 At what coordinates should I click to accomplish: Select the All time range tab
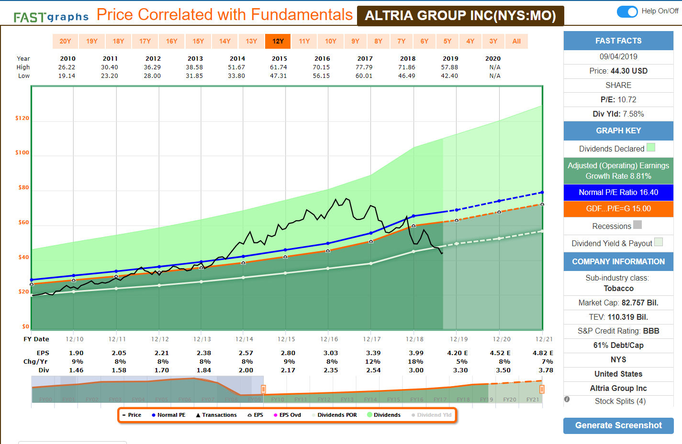[x=516, y=41]
